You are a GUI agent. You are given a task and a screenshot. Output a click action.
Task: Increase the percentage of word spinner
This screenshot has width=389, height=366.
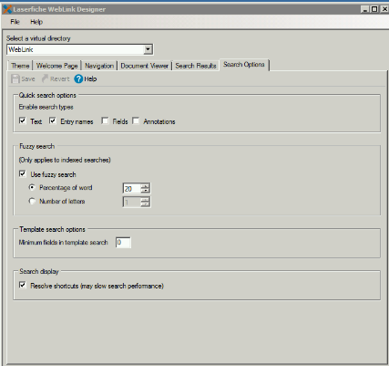[x=145, y=186]
